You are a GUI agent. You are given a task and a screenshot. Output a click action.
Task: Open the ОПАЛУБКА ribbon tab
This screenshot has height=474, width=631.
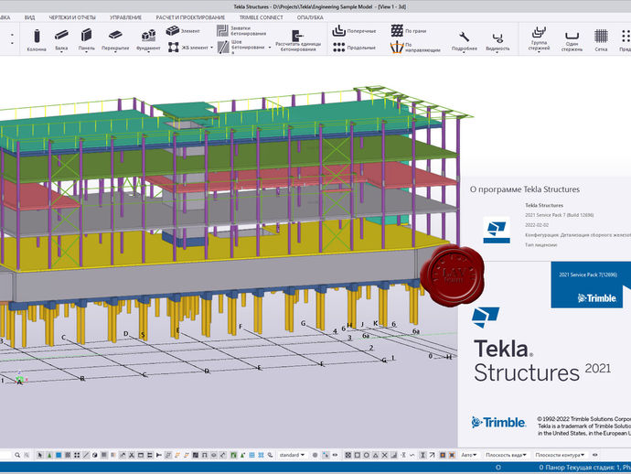[310, 17]
